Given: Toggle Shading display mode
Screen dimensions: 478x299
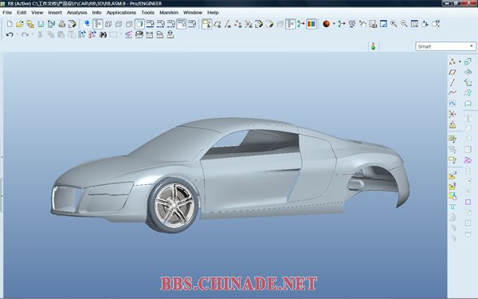Looking at the screenshot, I should [x=139, y=24].
